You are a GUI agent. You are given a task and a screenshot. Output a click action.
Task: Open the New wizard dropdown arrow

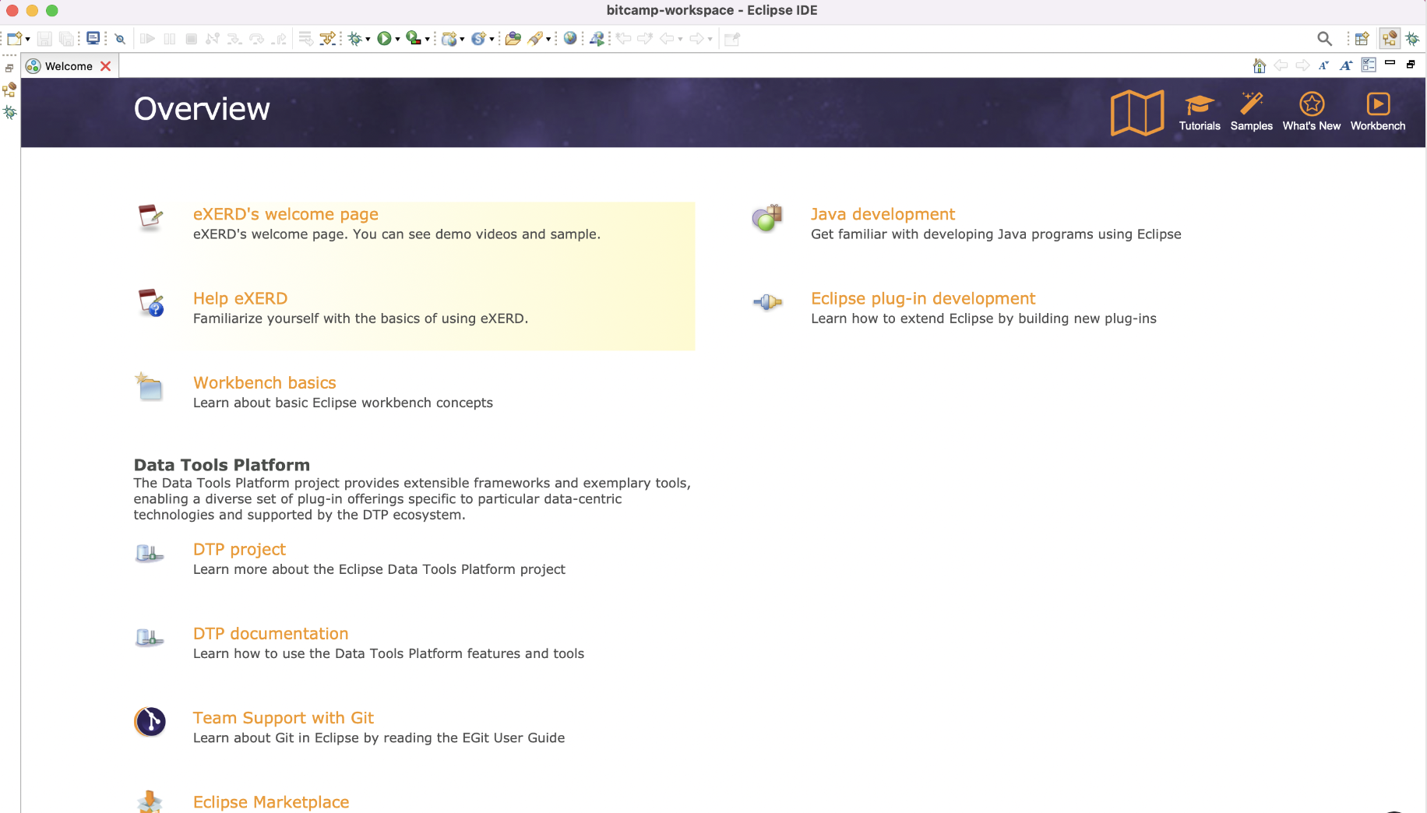pyautogui.click(x=28, y=39)
